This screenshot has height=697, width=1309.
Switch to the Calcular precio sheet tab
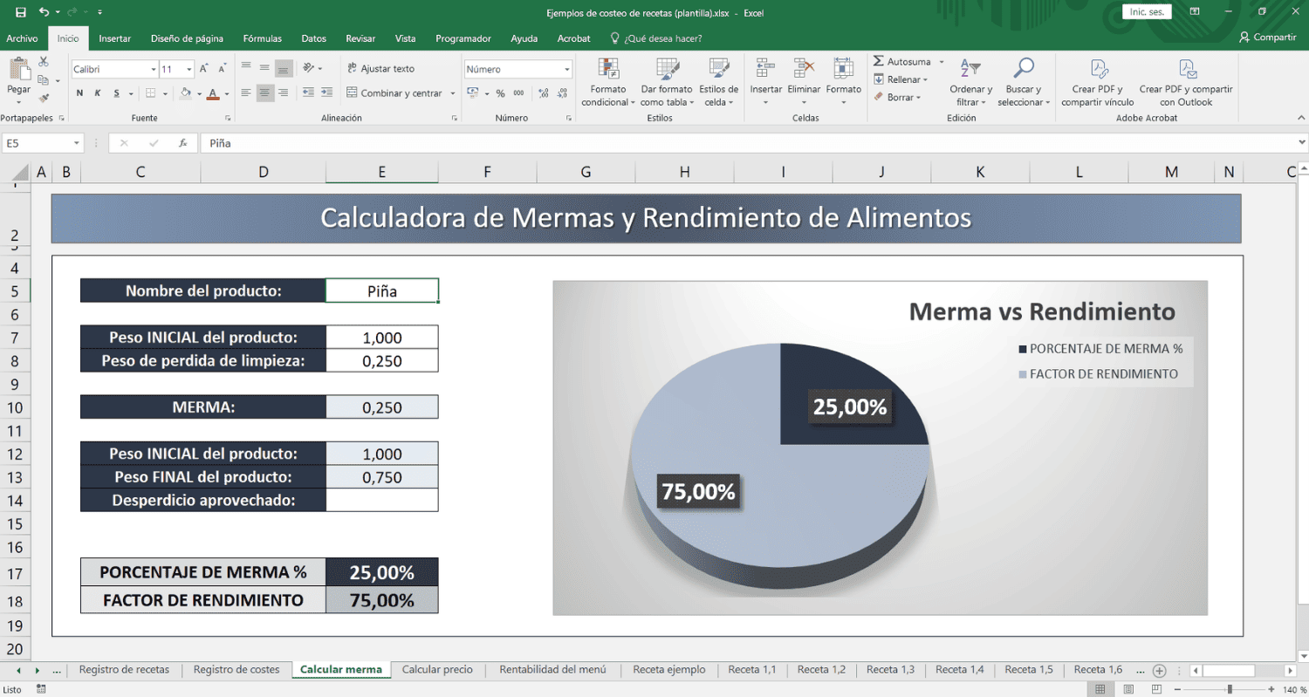pos(437,670)
